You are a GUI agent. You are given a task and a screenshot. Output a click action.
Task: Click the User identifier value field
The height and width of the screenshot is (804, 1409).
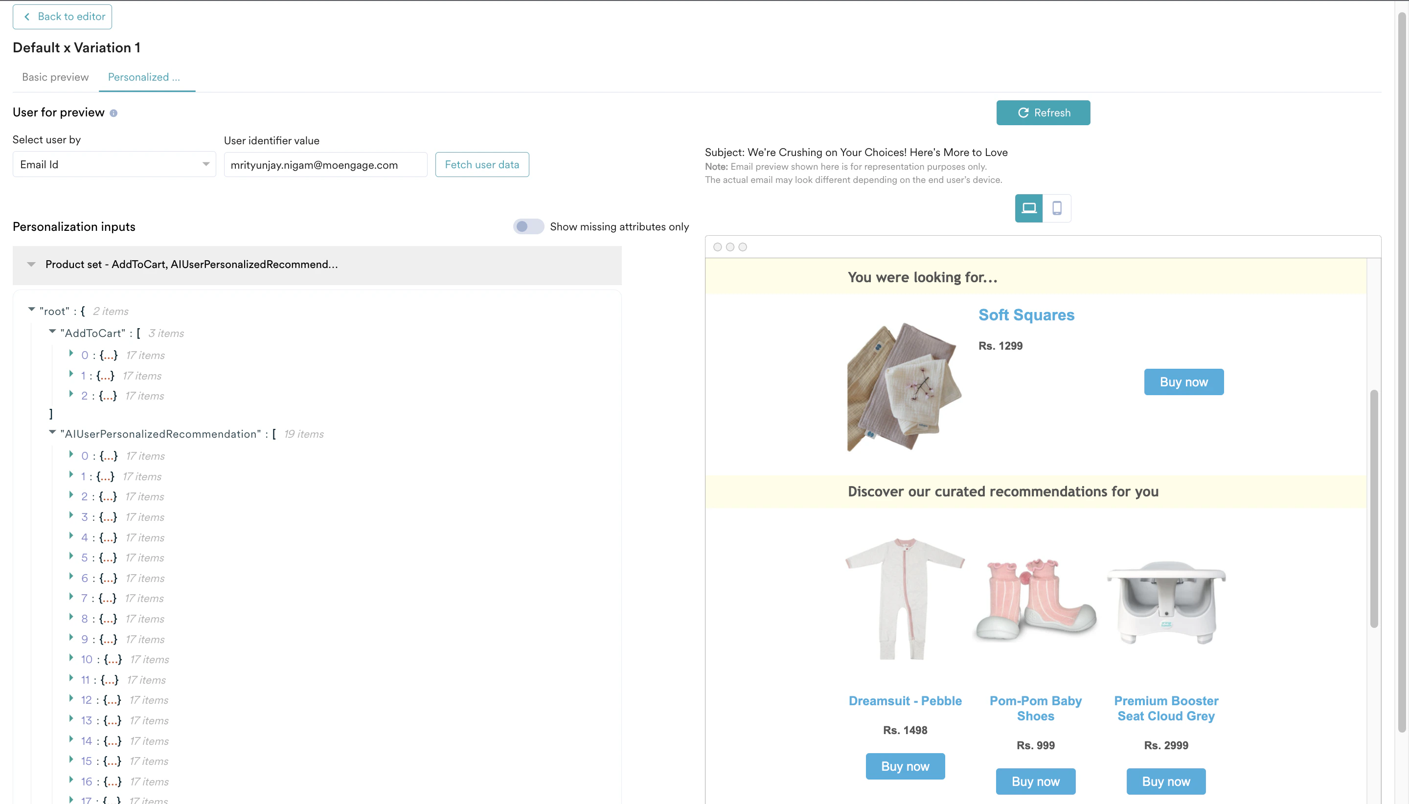click(325, 164)
